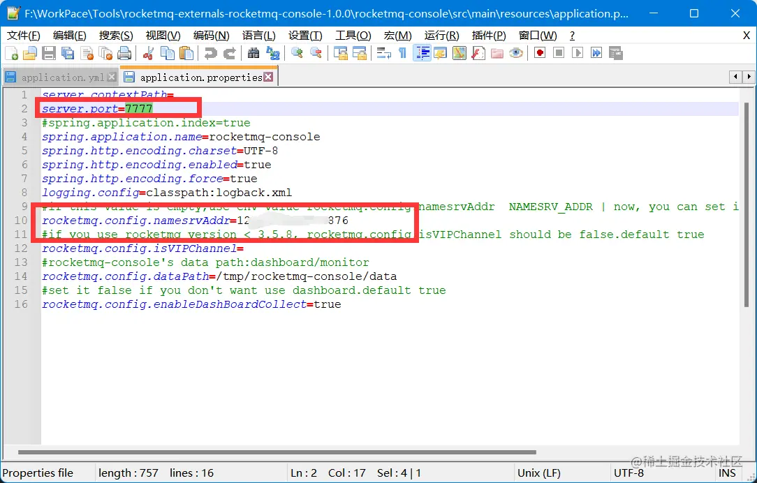
Task: Save the current recorded macro icon
Action: (x=615, y=52)
